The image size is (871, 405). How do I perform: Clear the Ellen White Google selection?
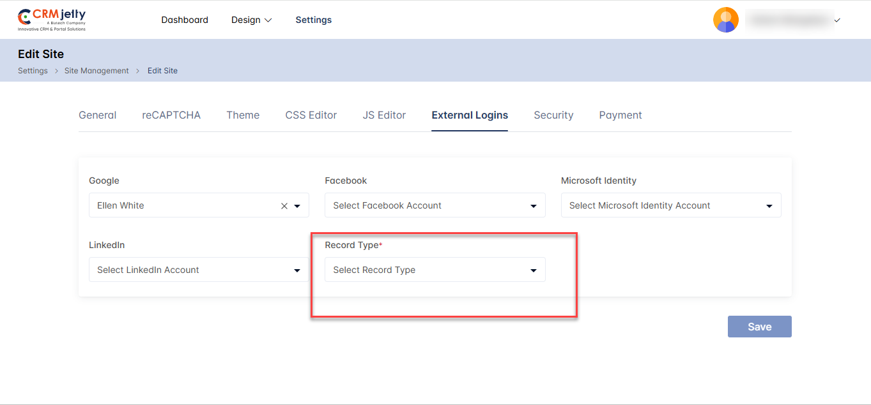point(284,206)
